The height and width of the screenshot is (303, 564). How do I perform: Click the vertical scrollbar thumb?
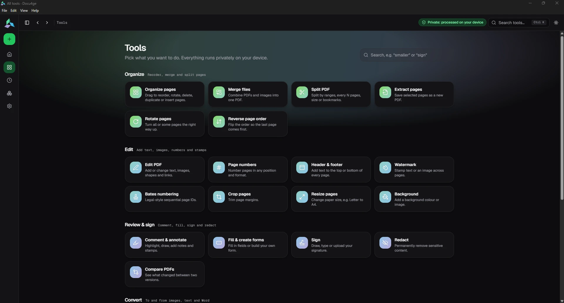click(562, 118)
